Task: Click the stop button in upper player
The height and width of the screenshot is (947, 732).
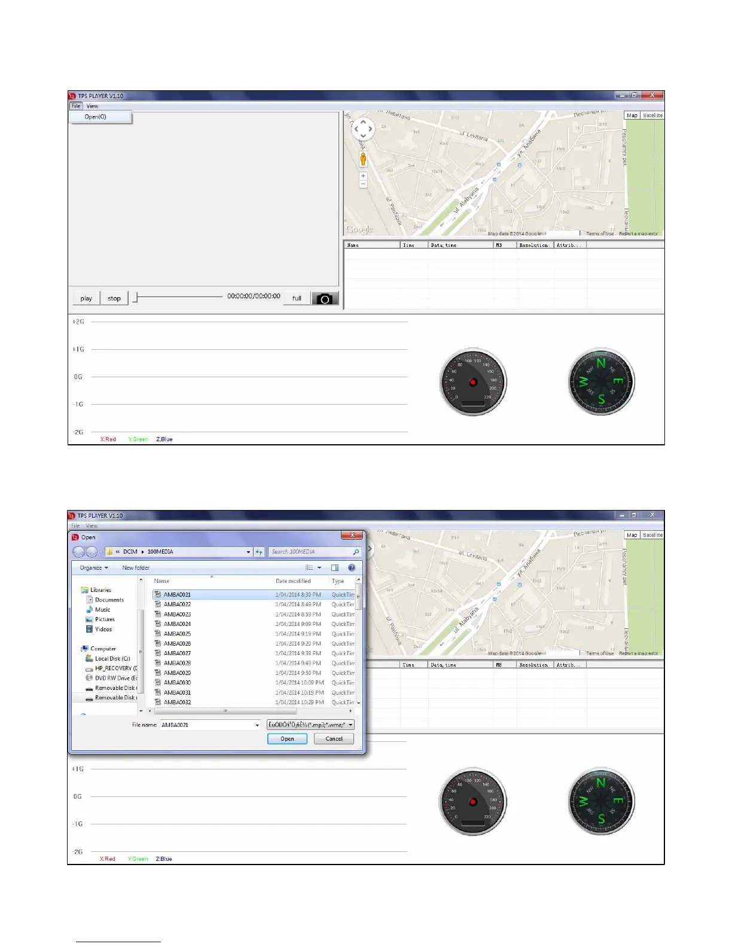Action: [114, 298]
